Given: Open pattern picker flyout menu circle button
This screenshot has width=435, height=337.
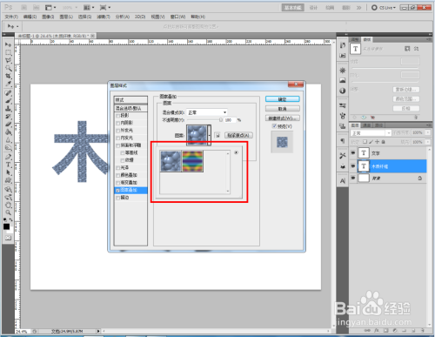Looking at the screenshot, I should (236, 152).
